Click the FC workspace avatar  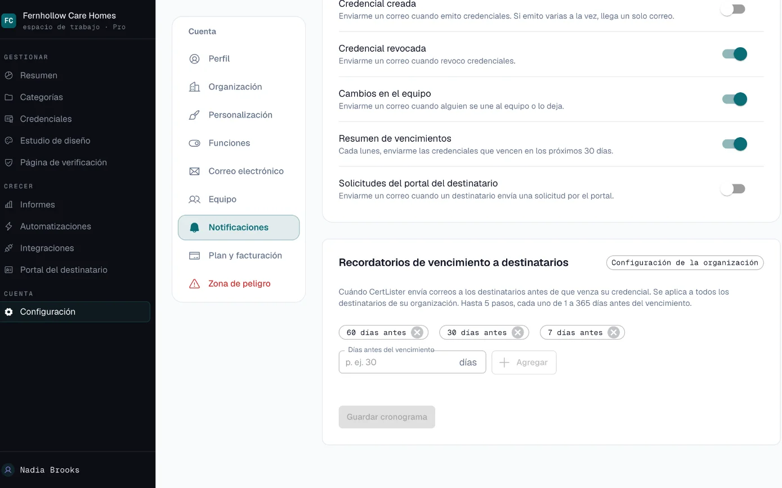pyautogui.click(x=9, y=21)
